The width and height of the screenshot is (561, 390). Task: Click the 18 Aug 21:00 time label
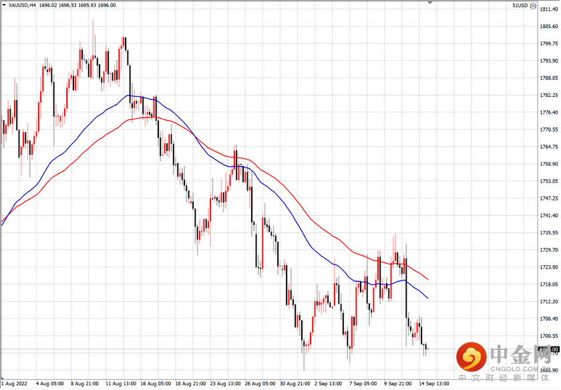click(190, 383)
